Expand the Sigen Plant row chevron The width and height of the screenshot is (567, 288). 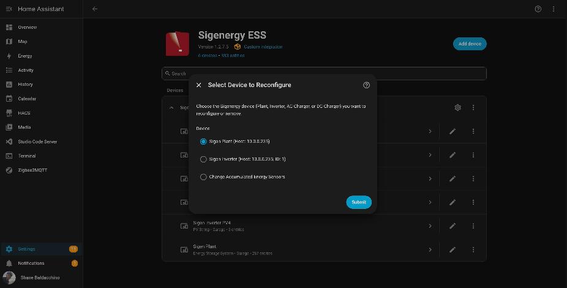[x=430, y=249]
